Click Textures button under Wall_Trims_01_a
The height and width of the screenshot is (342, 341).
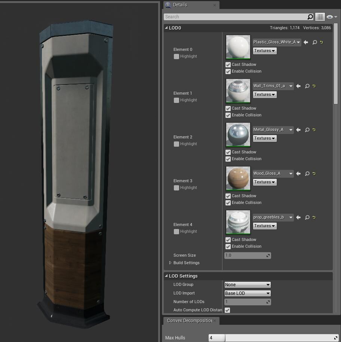coord(265,95)
